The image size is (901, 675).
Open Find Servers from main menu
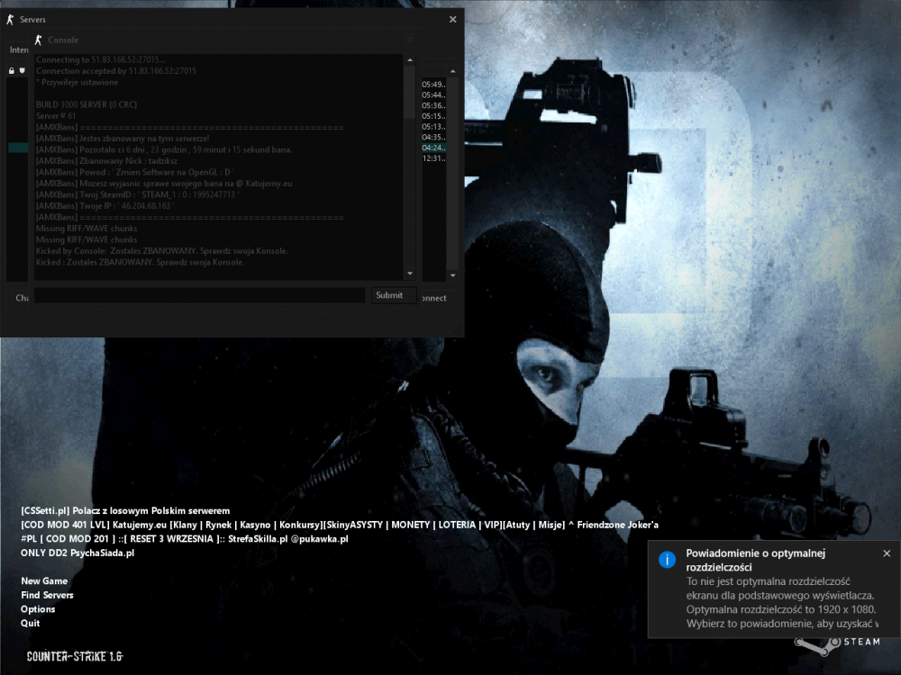coord(47,595)
